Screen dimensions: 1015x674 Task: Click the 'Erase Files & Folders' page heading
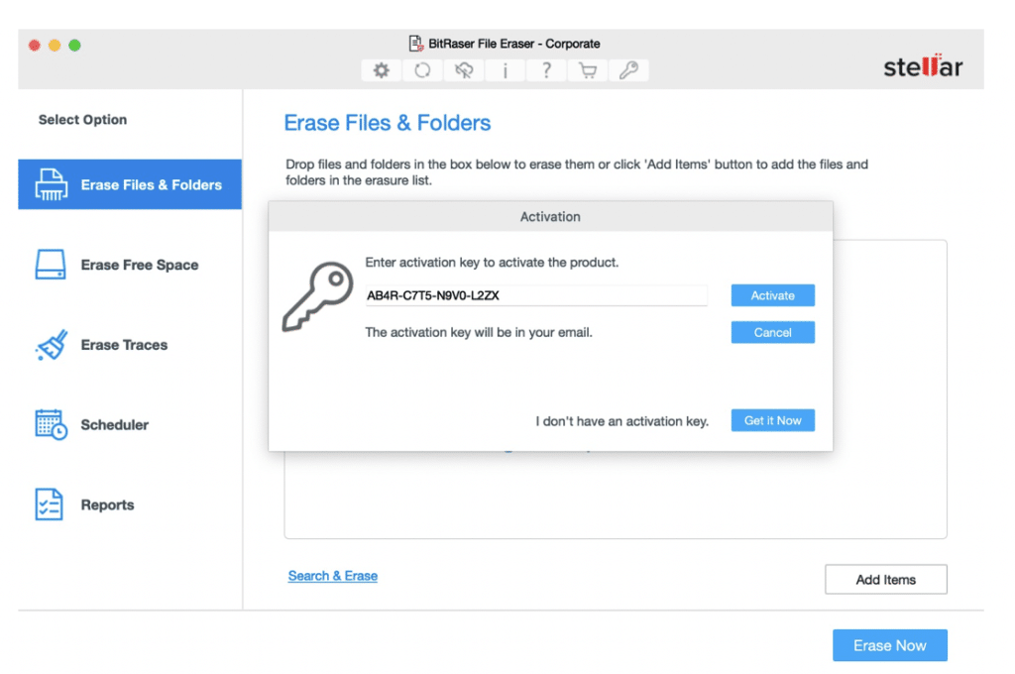[388, 122]
